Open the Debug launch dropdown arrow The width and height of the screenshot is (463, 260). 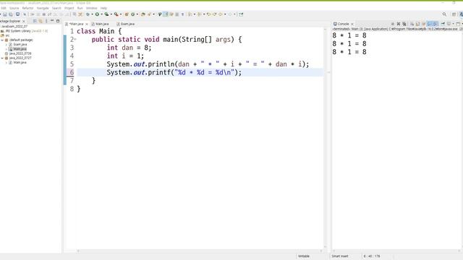tap(92, 14)
